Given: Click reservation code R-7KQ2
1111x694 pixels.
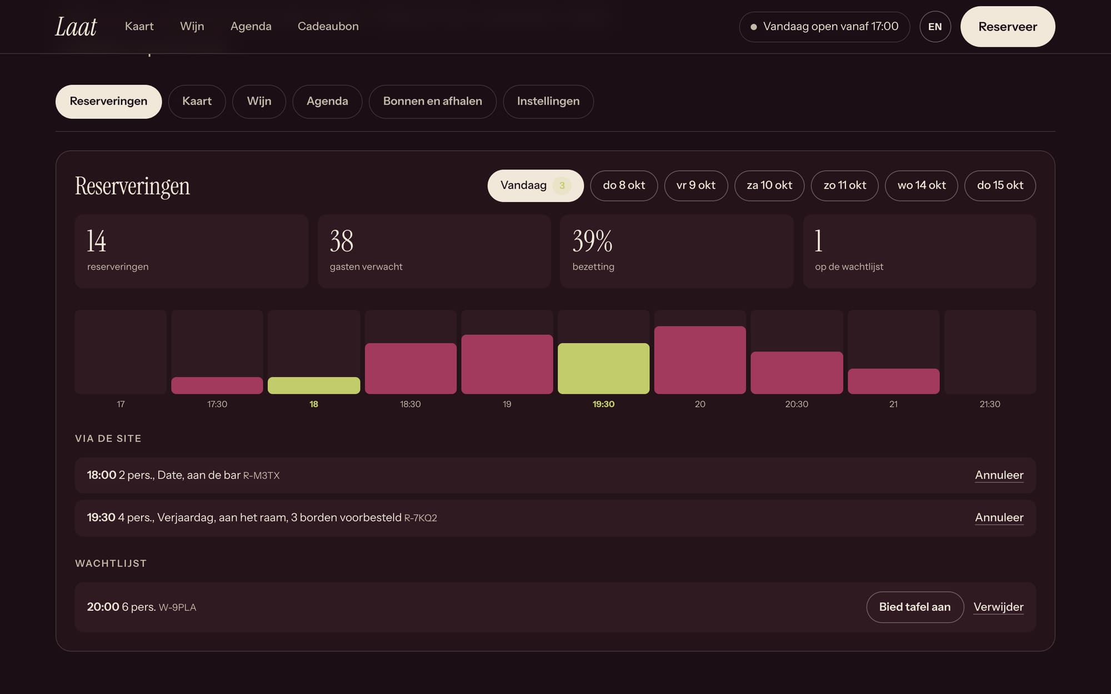Looking at the screenshot, I should [x=421, y=518].
